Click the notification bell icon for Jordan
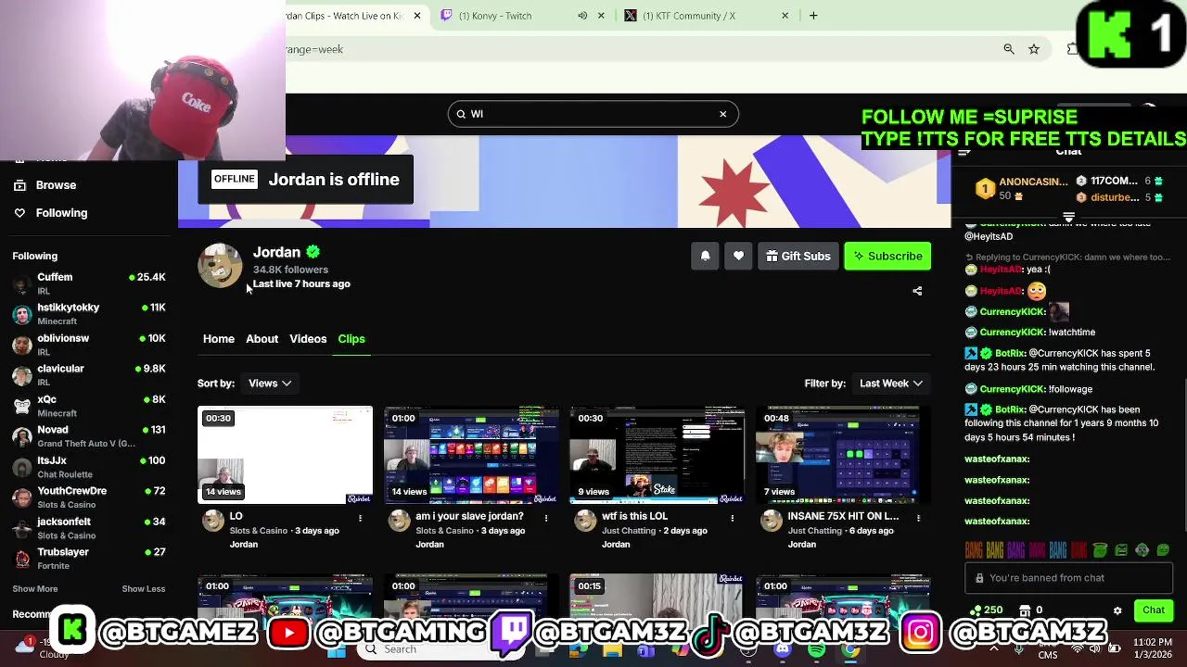This screenshot has width=1187, height=667. point(705,256)
